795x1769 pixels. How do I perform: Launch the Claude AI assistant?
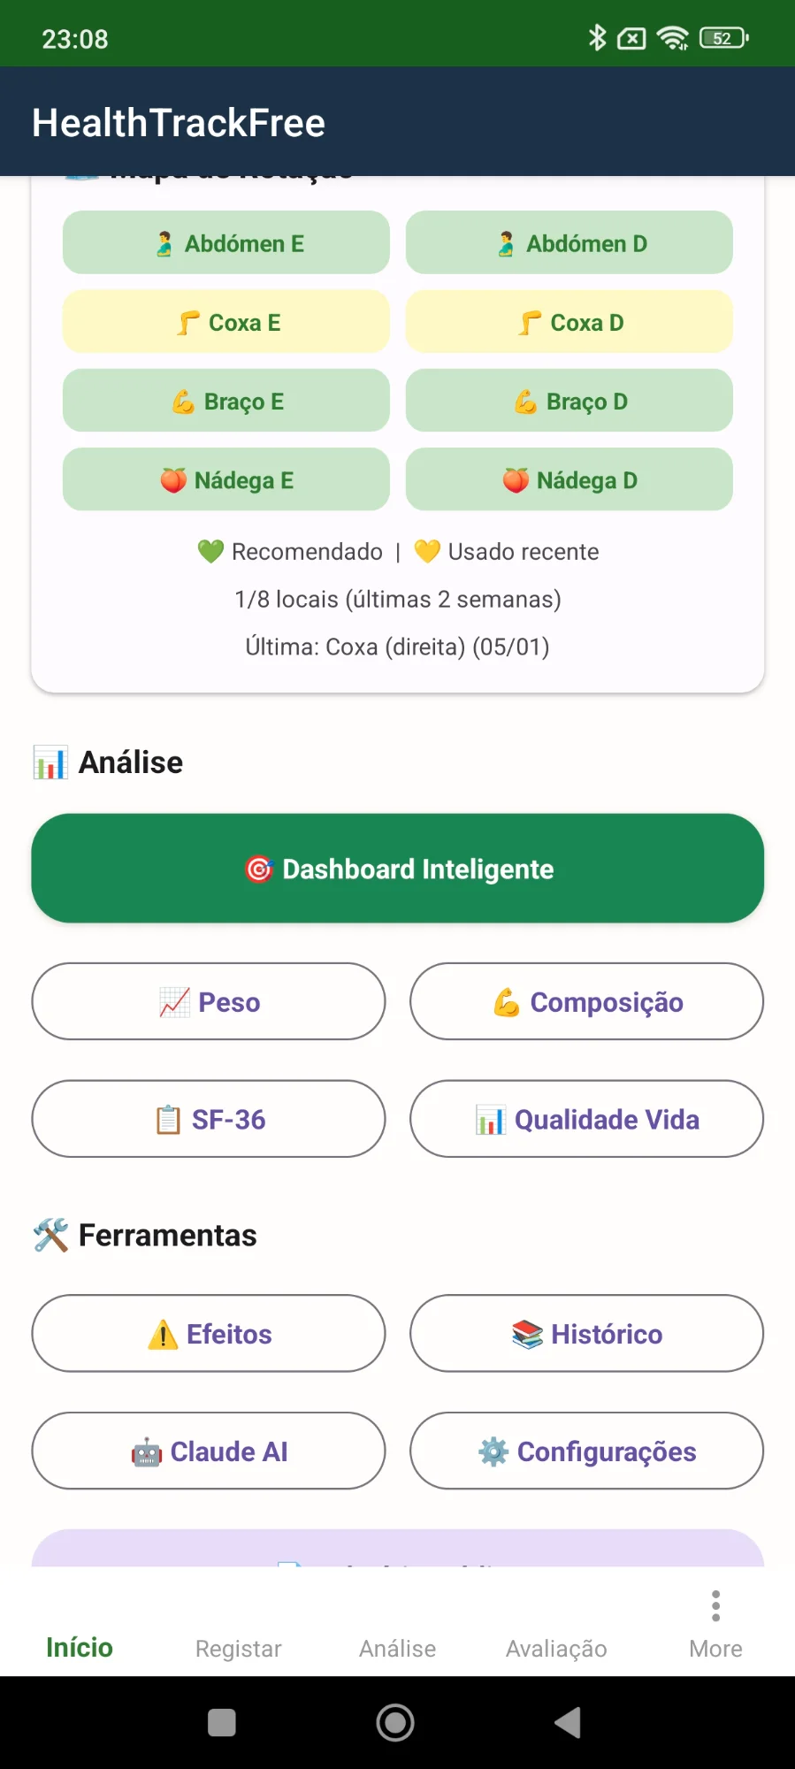pos(209,1451)
